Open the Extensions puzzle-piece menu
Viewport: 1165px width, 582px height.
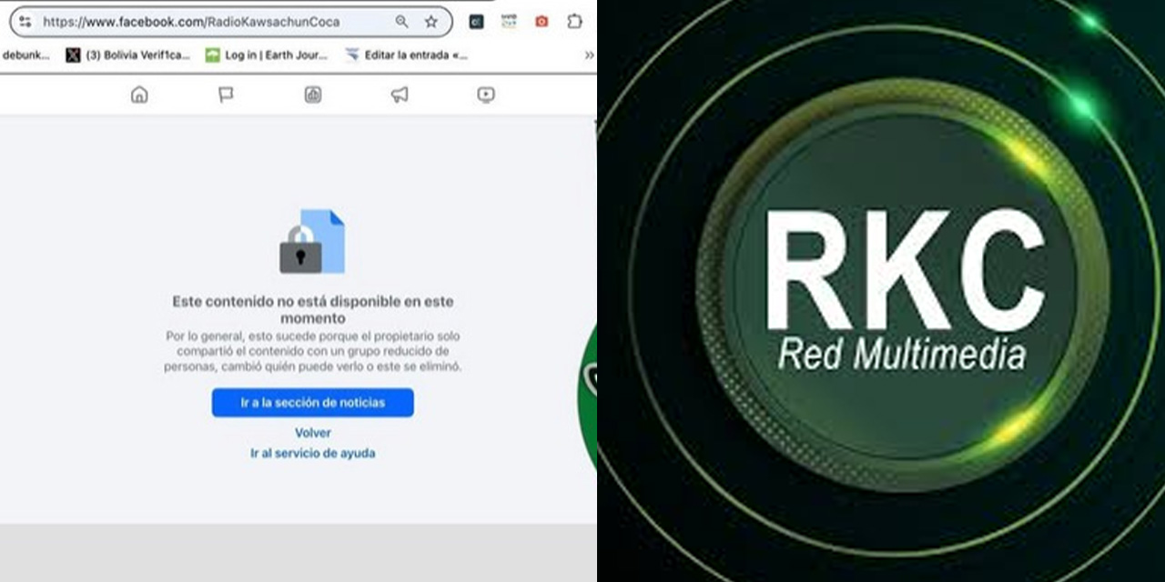coord(574,22)
